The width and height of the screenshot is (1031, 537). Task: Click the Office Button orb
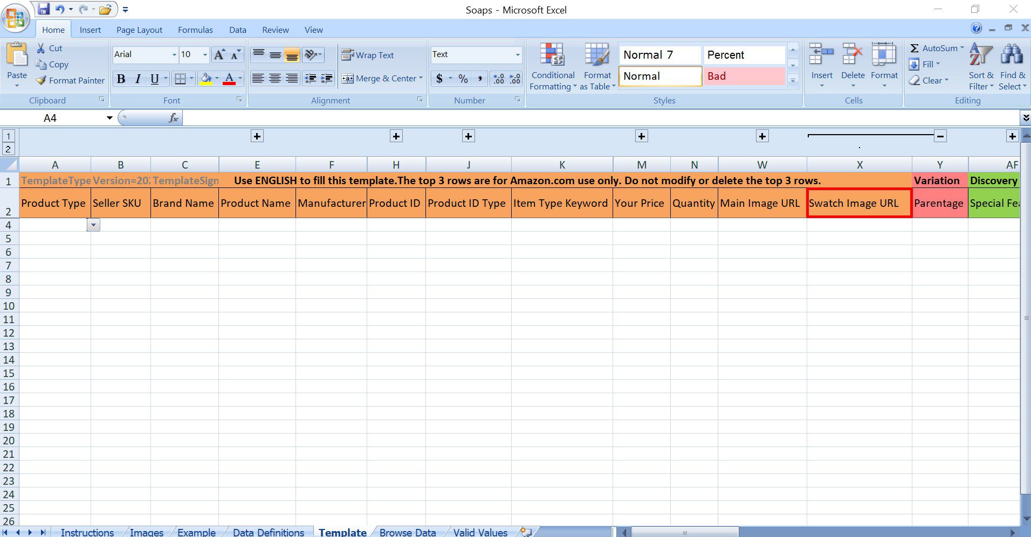16,17
